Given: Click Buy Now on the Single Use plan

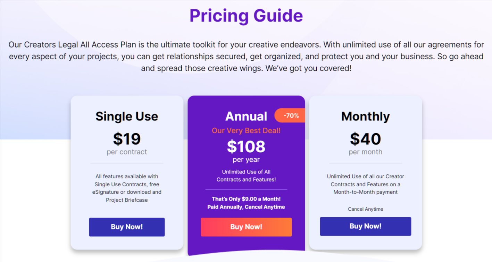Looking at the screenshot, I should pos(127,227).
